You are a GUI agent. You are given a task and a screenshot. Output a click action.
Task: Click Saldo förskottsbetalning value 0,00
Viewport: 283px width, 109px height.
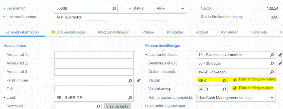point(274,17)
